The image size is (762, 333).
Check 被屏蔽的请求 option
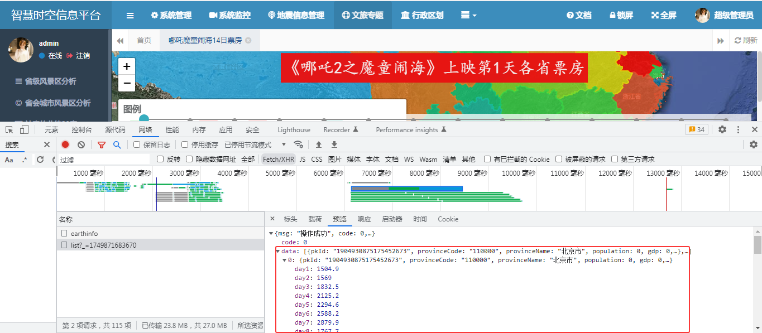pos(559,159)
